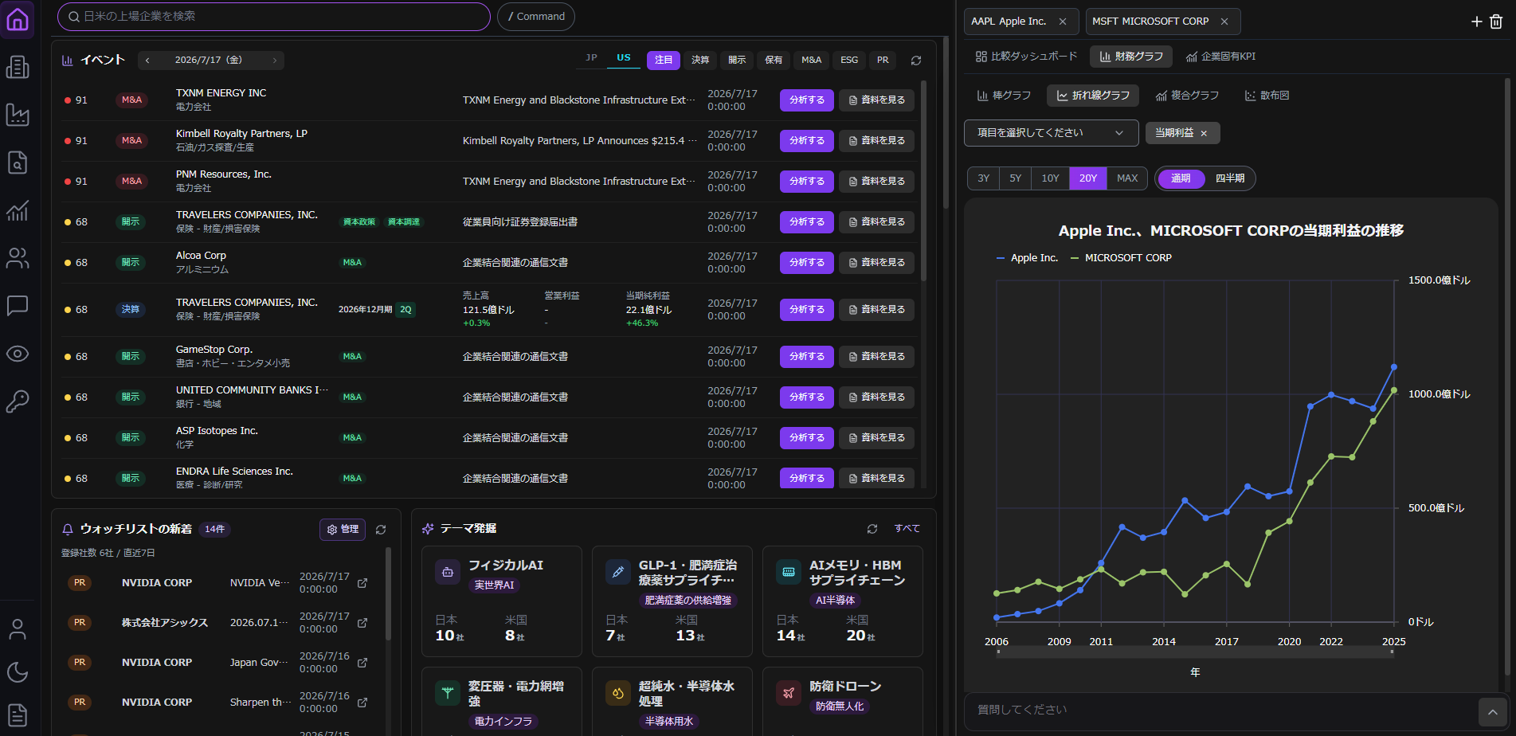1516x736 pixels.
Task: Close the AAPL Apple Inc. tab
Action: tap(1063, 22)
